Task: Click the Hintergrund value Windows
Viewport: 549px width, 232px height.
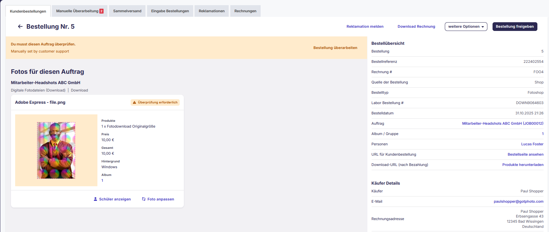Action: [109, 167]
